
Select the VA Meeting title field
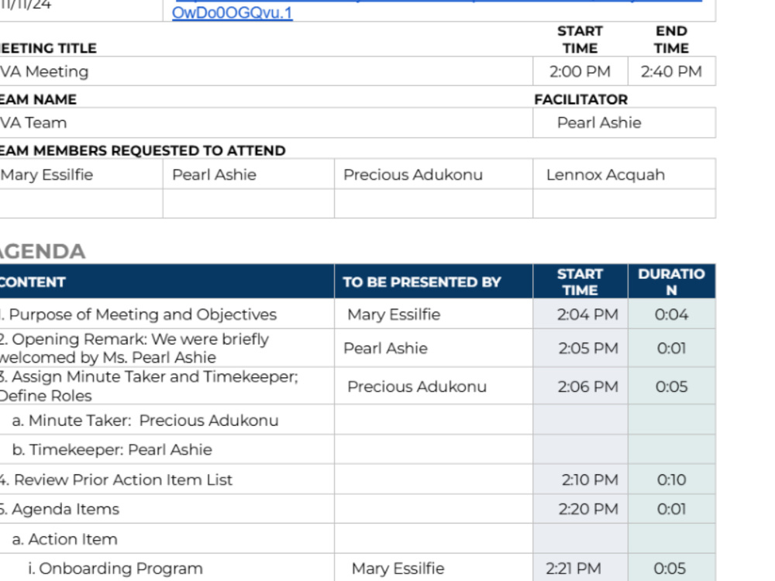(266, 71)
